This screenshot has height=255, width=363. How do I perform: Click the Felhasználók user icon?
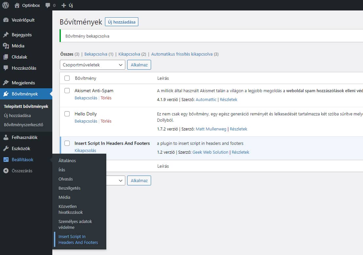point(6,137)
